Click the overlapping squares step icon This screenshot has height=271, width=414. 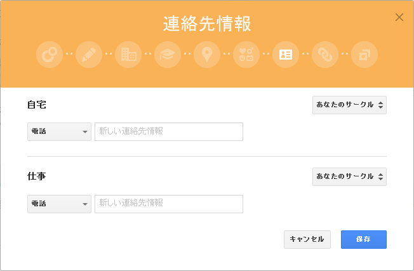click(364, 55)
